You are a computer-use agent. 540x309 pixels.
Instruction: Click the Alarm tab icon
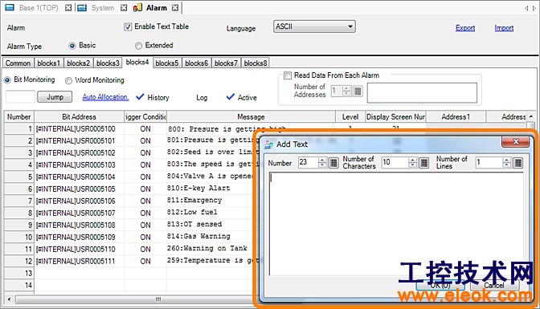(137, 7)
